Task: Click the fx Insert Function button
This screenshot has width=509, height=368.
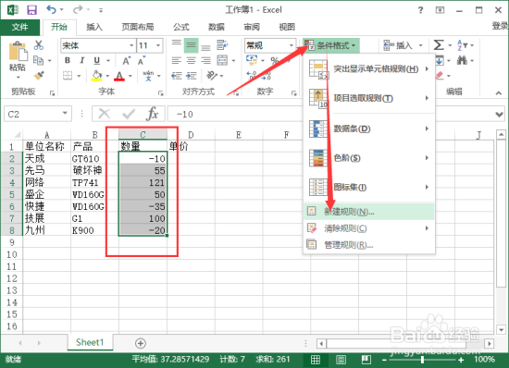Action: (x=153, y=114)
